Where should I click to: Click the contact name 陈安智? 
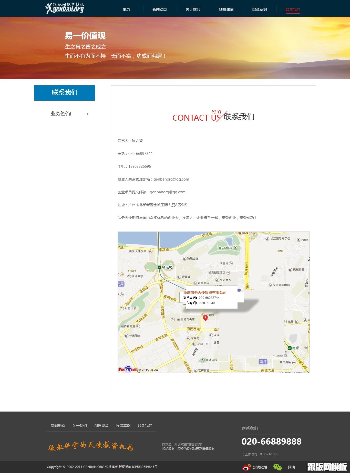click(x=137, y=141)
